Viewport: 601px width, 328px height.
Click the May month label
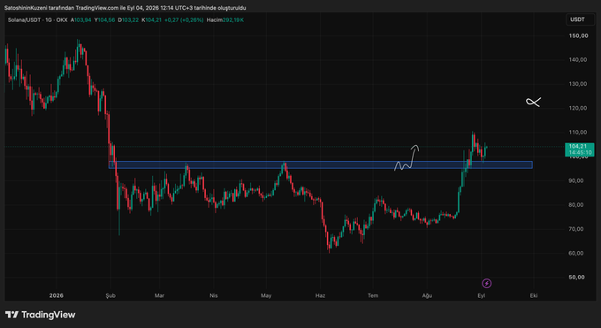(266, 296)
